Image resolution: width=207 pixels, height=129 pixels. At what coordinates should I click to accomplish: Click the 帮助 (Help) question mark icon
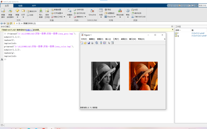click(x=128, y=11)
